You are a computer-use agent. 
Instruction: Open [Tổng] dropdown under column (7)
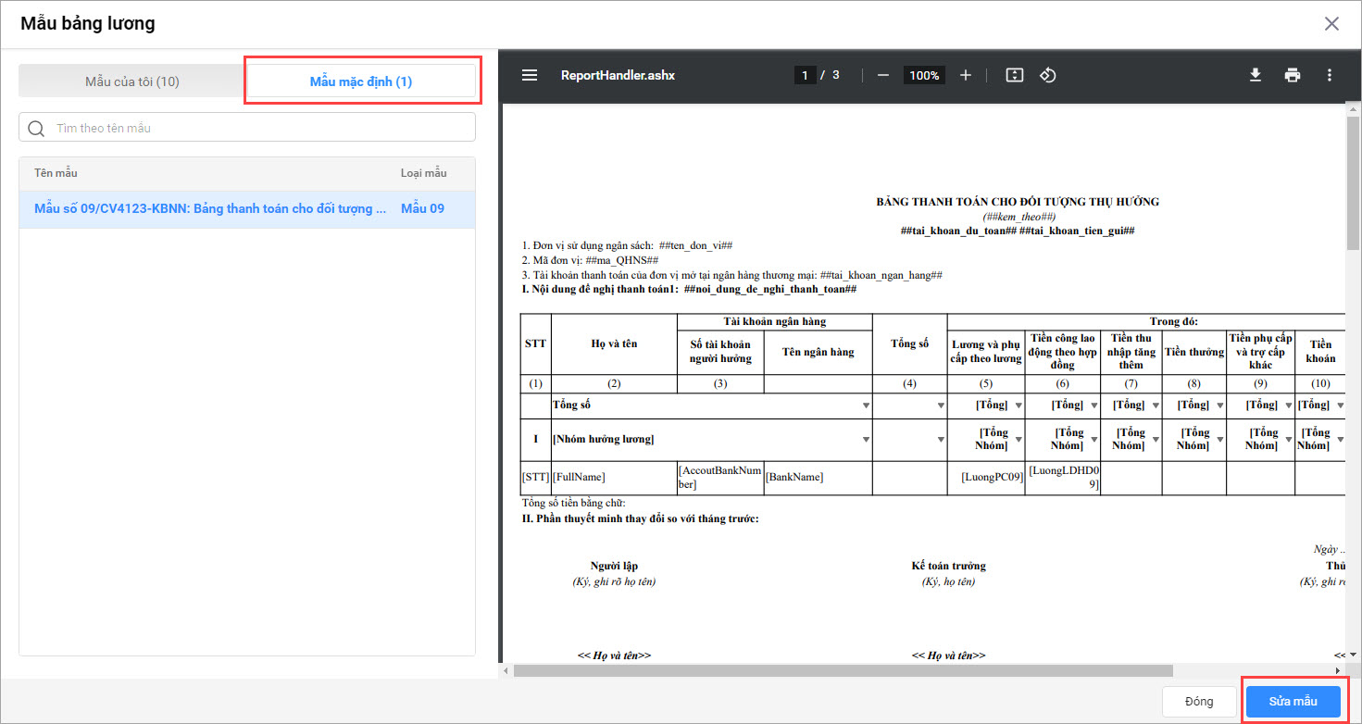tap(1155, 406)
